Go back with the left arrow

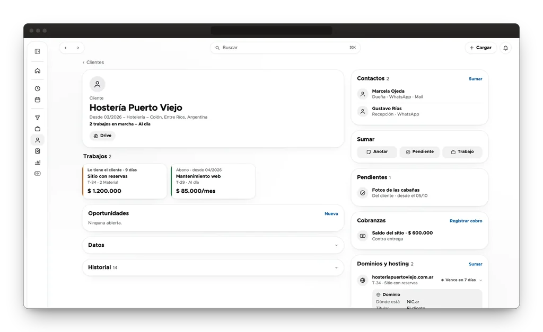65,48
